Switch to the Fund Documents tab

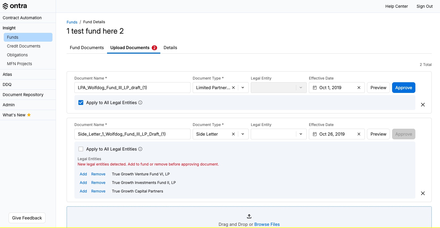point(87,48)
